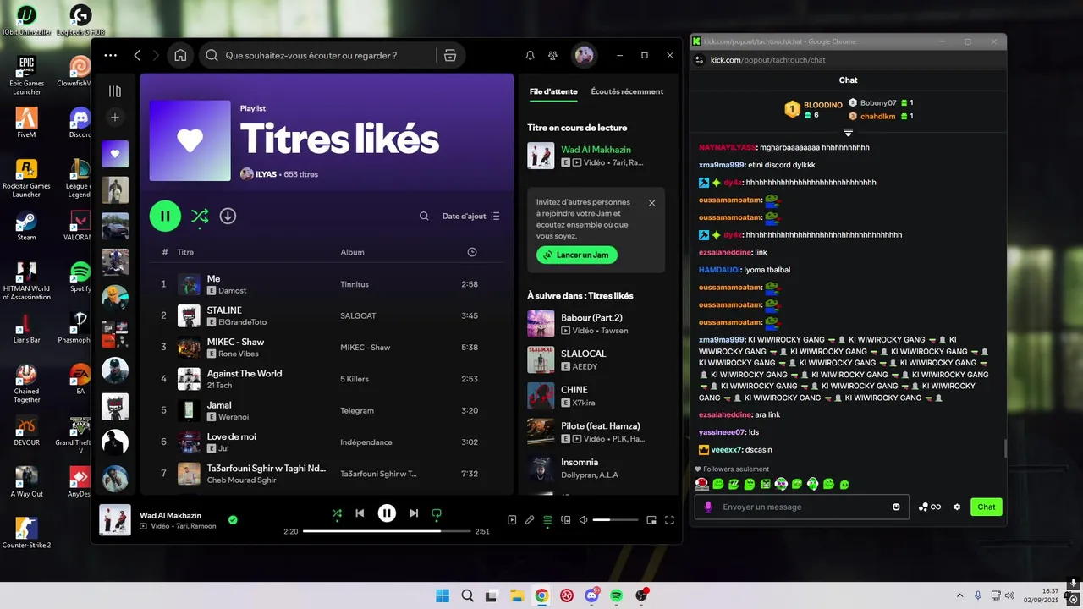This screenshot has width=1083, height=609.
Task: Dismiss the Jam invitation card
Action: [652, 203]
